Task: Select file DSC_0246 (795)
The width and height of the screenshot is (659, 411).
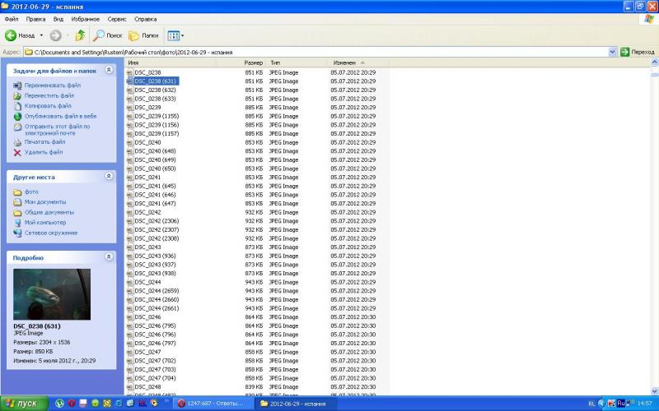Action: click(x=155, y=326)
